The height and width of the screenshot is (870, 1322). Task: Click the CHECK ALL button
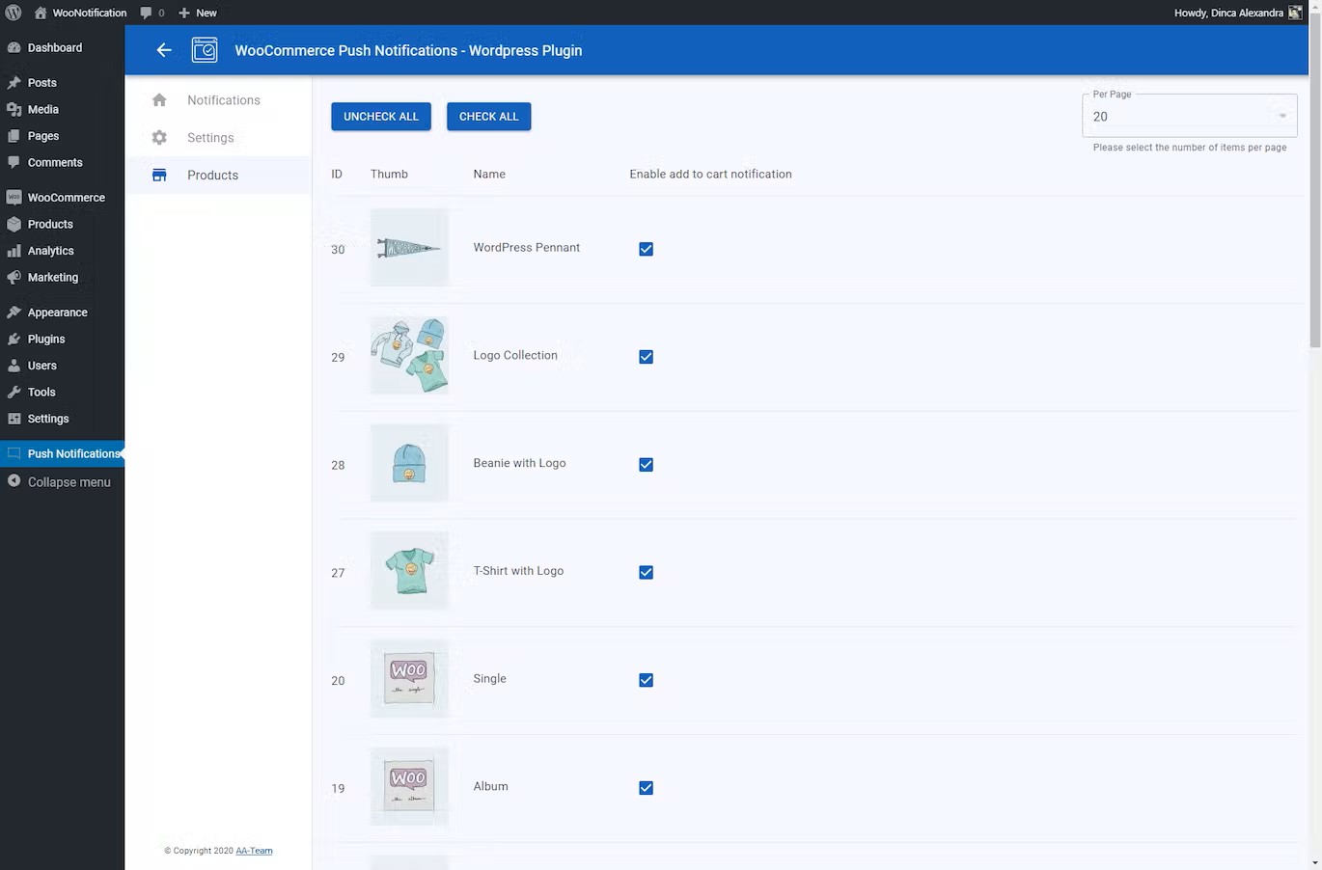point(489,117)
